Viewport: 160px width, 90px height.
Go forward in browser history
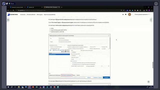pos(11,10)
